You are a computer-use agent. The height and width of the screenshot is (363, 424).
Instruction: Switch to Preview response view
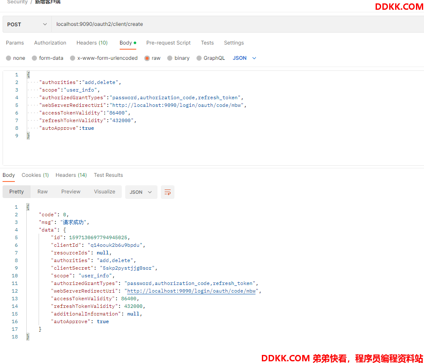click(71, 192)
